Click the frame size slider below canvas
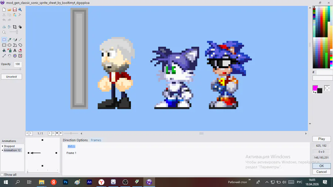The height and width of the screenshot is (187, 333). pos(71,133)
